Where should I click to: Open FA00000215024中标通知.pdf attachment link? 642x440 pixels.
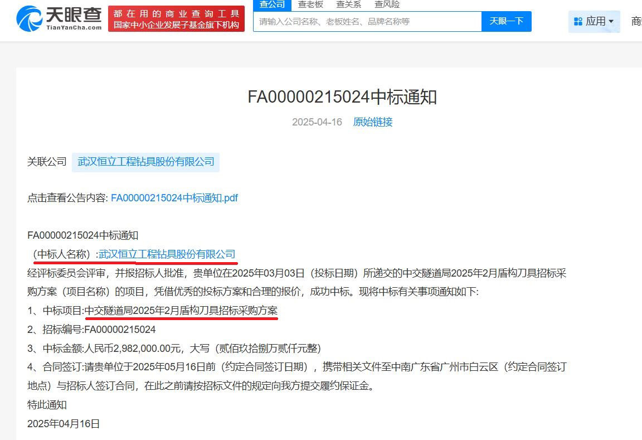coord(174,198)
